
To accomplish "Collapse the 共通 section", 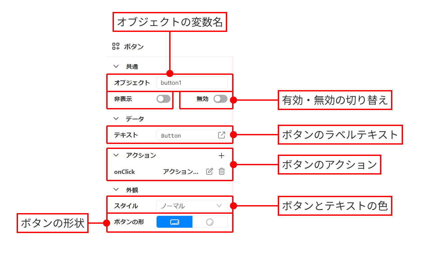I will 116,66.
